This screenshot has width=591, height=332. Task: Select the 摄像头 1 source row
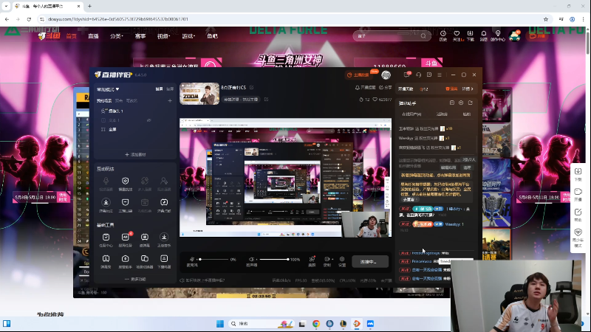[x=135, y=111]
